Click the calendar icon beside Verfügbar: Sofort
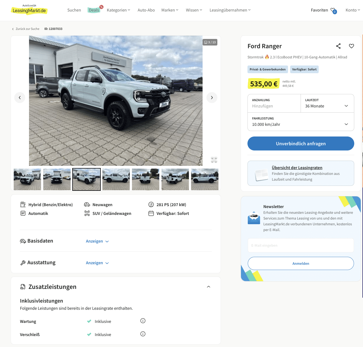Image resolution: width=363 pixels, height=347 pixels. (x=151, y=213)
